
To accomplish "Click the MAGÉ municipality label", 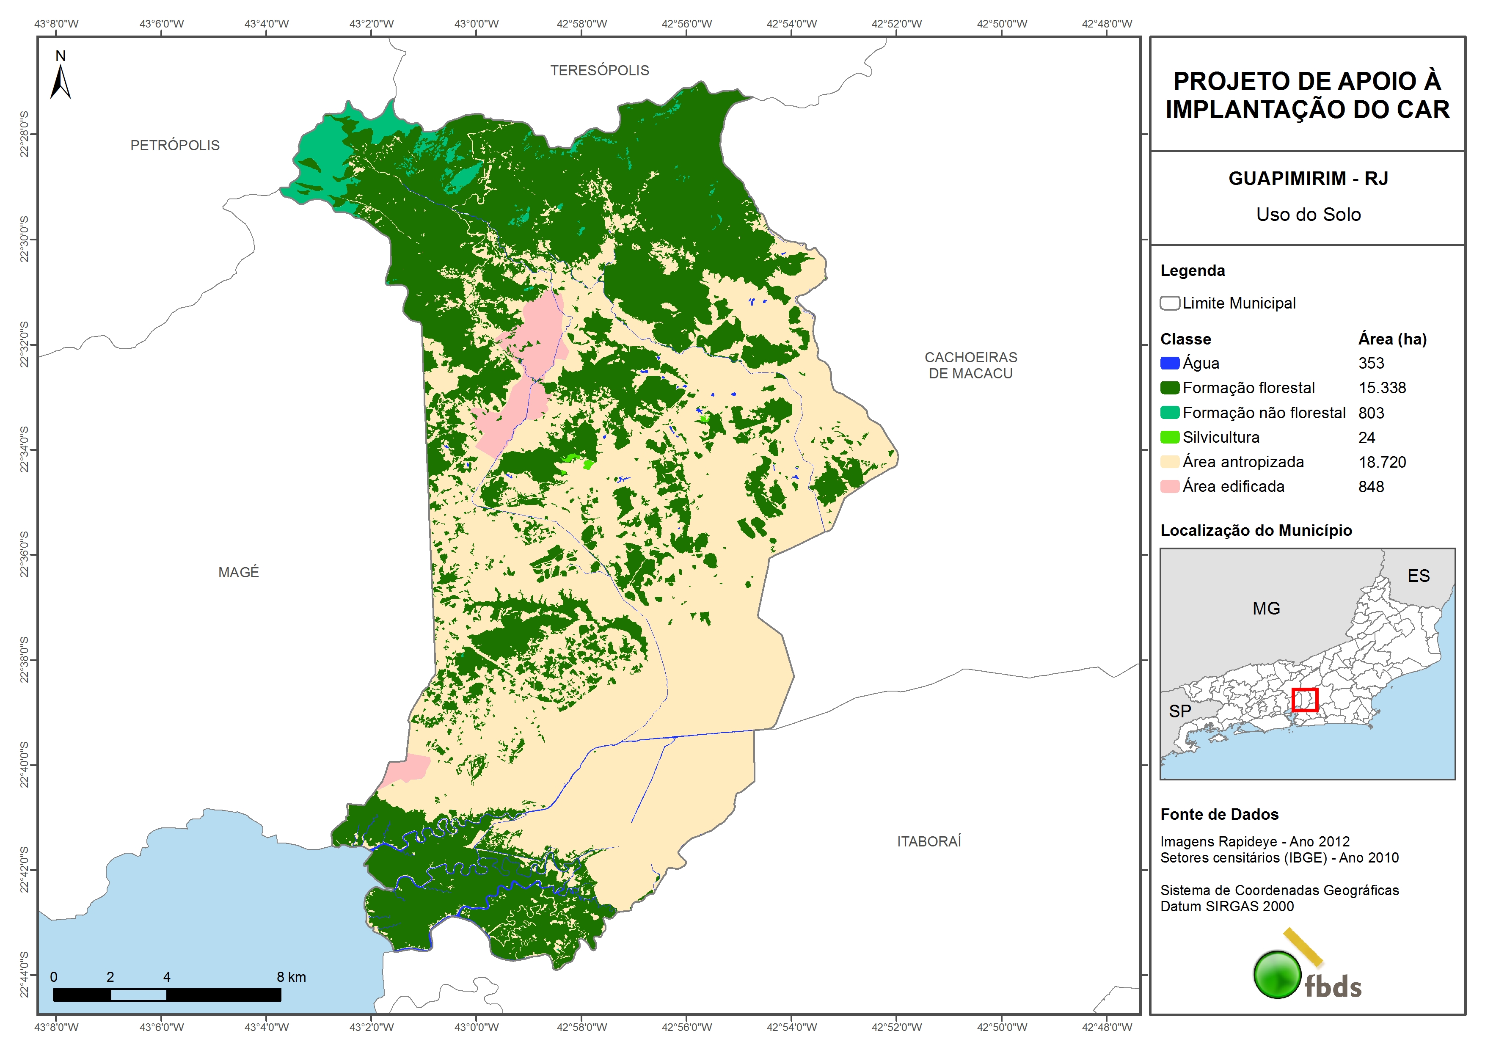I will (x=238, y=572).
